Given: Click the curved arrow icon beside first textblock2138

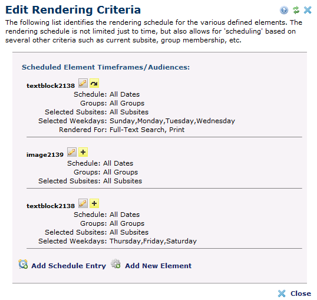Looking at the screenshot, I should click(94, 83).
